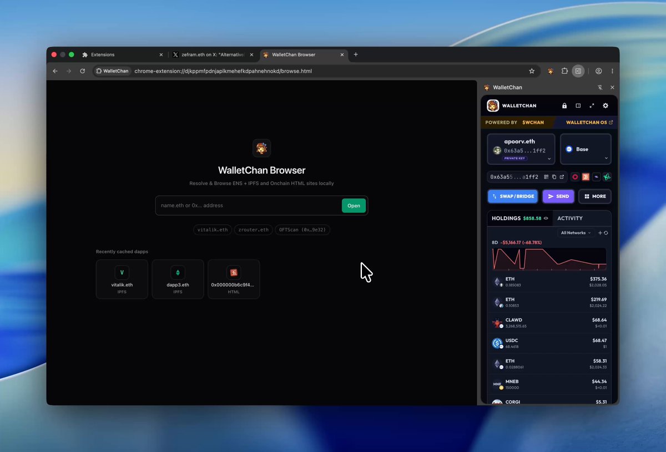
Task: Click the dark purple dash app shortcut icon
Action: (596, 177)
